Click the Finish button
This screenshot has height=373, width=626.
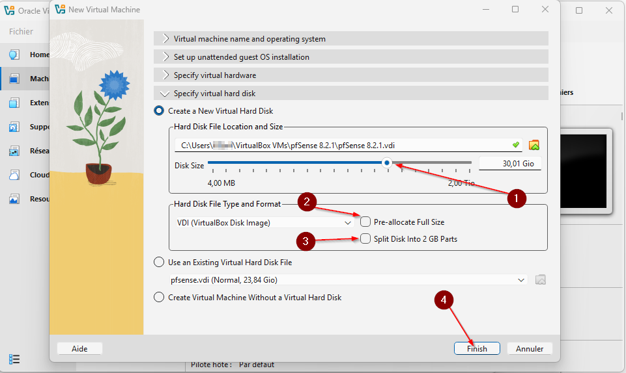tap(476, 349)
